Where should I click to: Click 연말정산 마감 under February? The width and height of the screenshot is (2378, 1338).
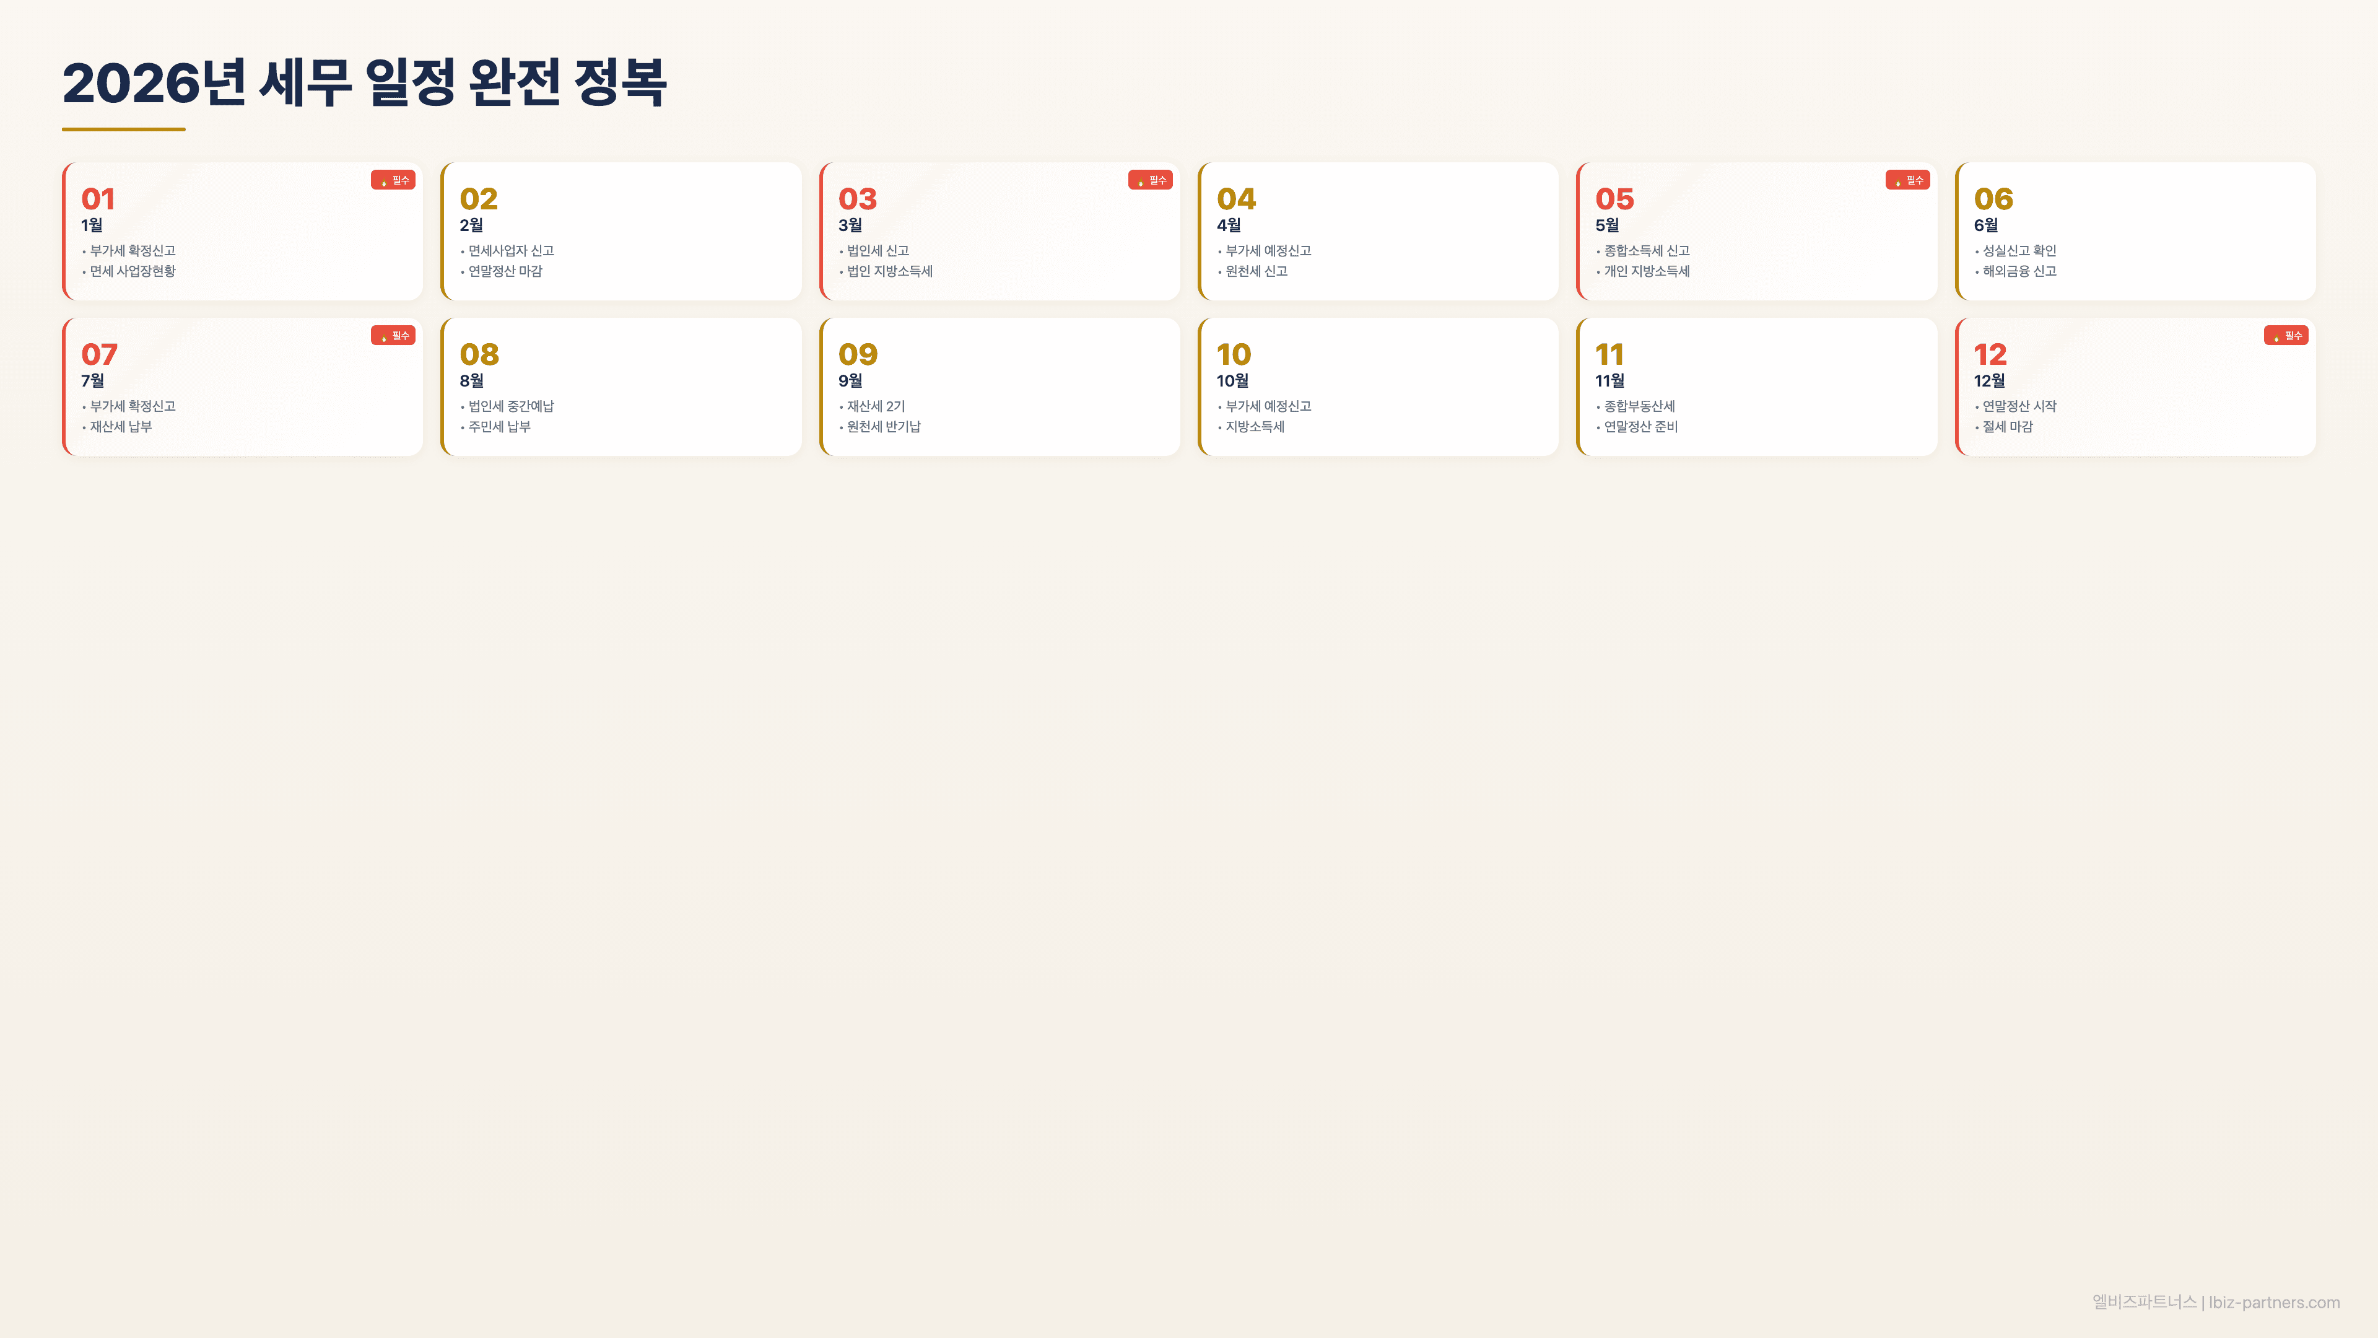[505, 271]
